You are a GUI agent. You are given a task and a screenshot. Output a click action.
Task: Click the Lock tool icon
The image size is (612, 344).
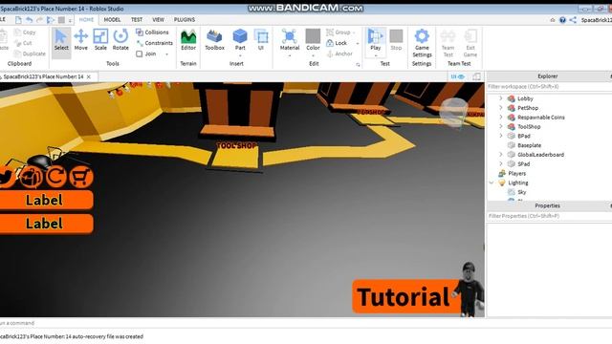(x=330, y=43)
